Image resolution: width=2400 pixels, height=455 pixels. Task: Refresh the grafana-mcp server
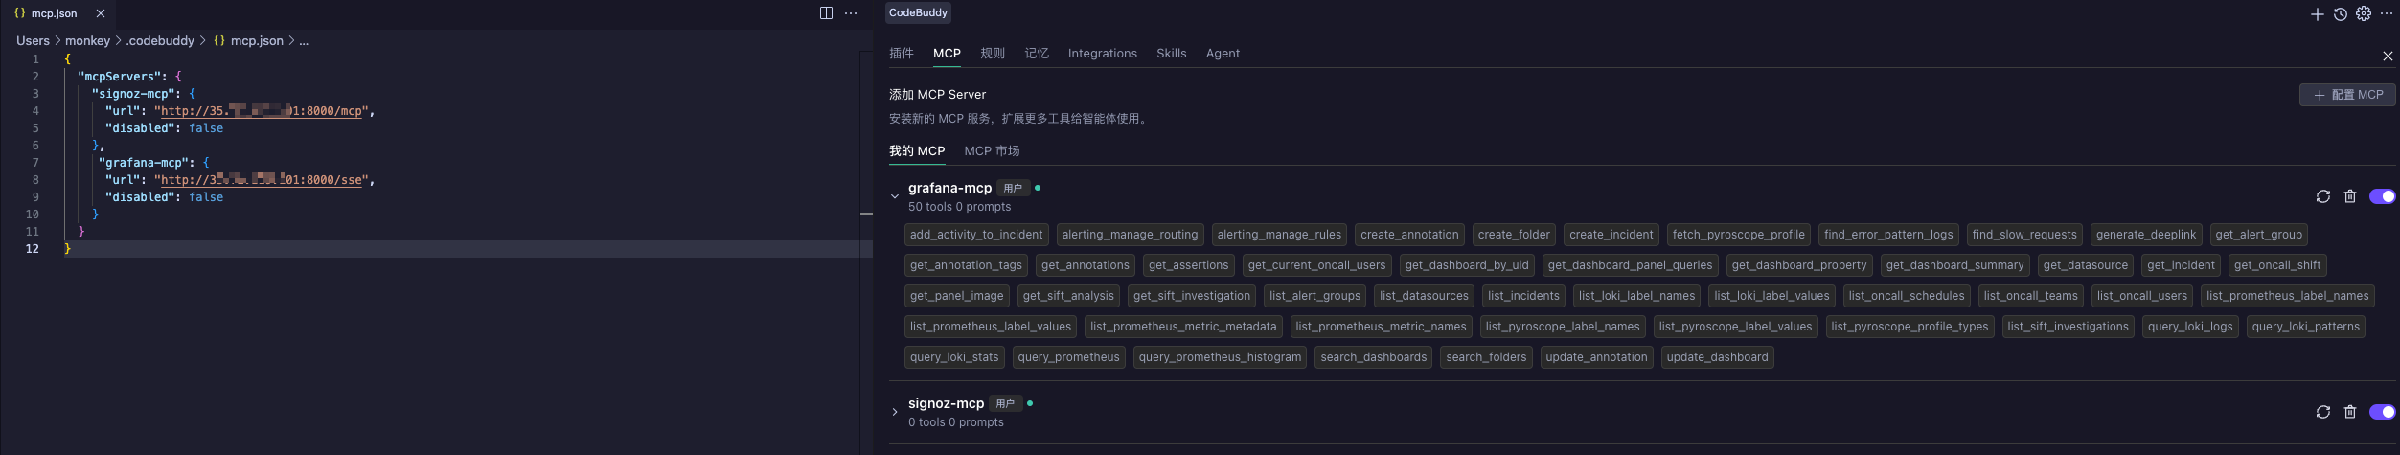(x=2322, y=196)
